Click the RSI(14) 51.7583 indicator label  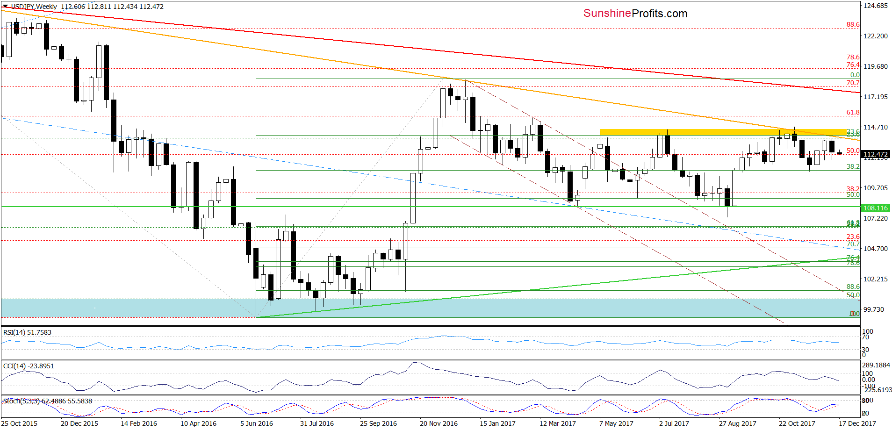click(x=27, y=332)
